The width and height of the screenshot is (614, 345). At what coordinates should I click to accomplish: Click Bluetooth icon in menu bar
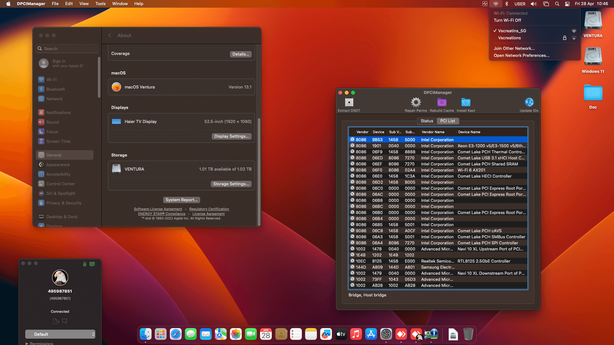507,4
